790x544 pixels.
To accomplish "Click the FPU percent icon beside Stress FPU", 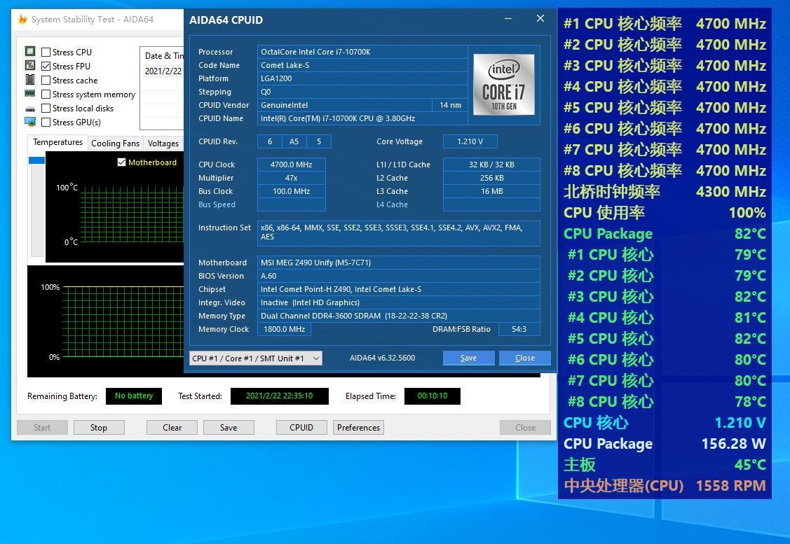I will click(x=30, y=66).
